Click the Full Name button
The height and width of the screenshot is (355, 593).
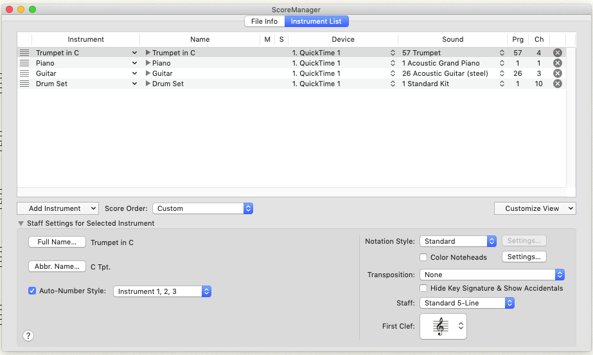coord(57,242)
